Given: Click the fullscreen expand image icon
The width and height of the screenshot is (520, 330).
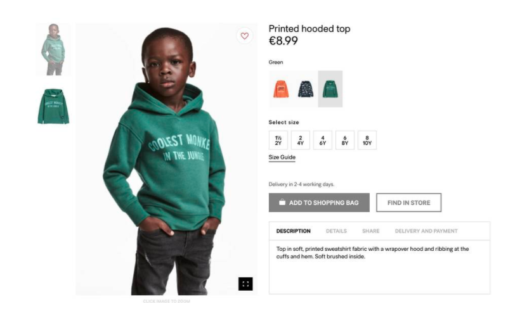Looking at the screenshot, I should (x=245, y=284).
